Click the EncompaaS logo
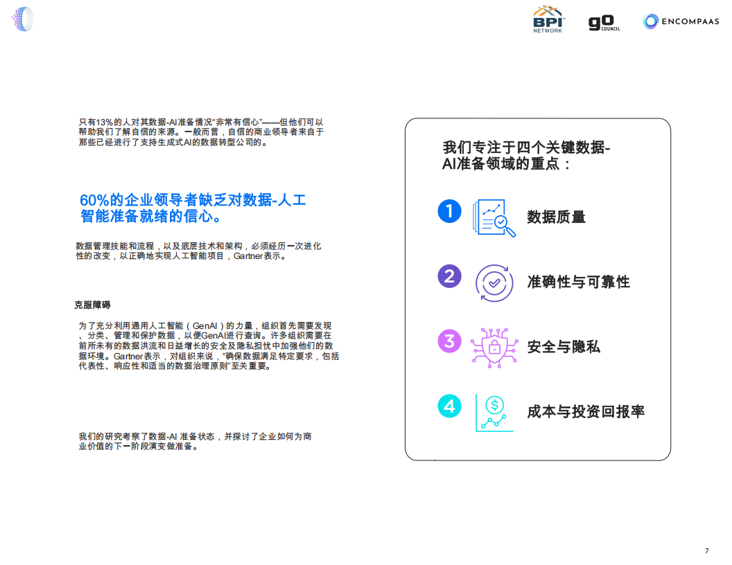The height and width of the screenshot is (565, 732). (681, 21)
